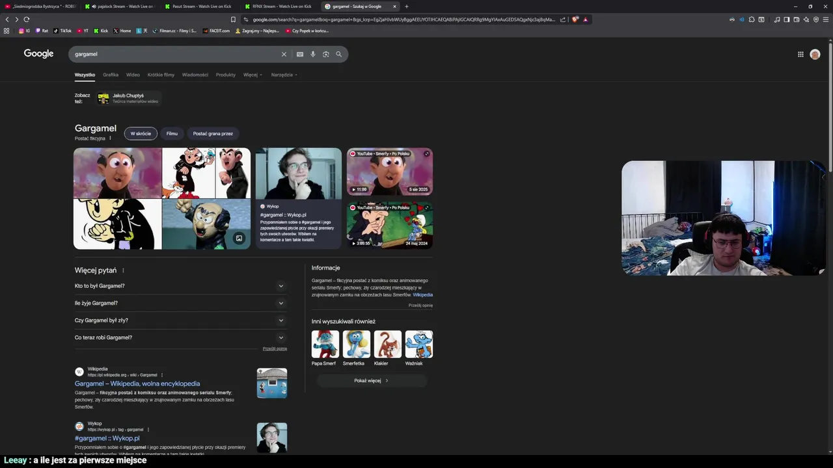Open the site settings icon beside the URL
Image resolution: width=833 pixels, height=468 pixels.
coord(246,19)
